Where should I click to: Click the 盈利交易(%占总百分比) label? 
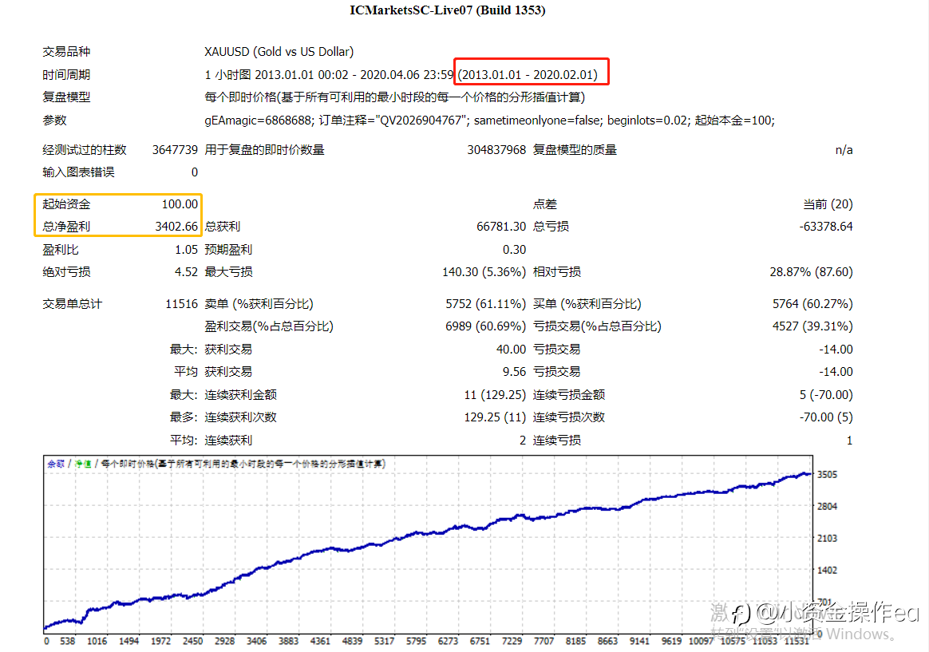(x=269, y=327)
